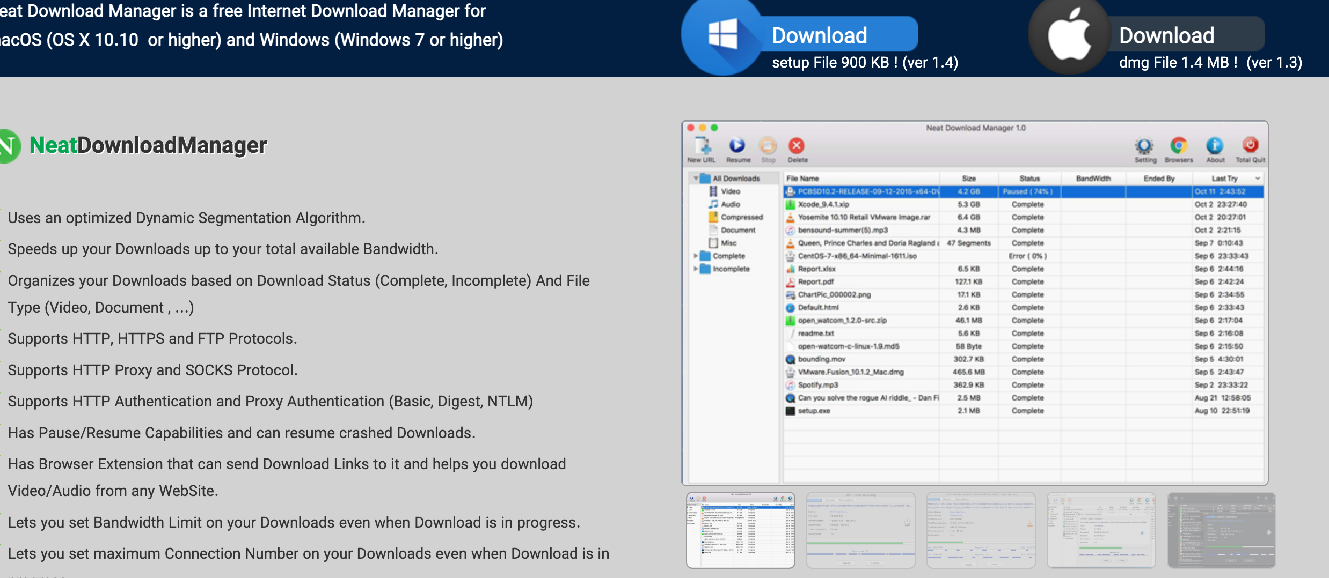The width and height of the screenshot is (1329, 578).
Task: Select the ChartPic_000002.png row
Action: click(1024, 294)
